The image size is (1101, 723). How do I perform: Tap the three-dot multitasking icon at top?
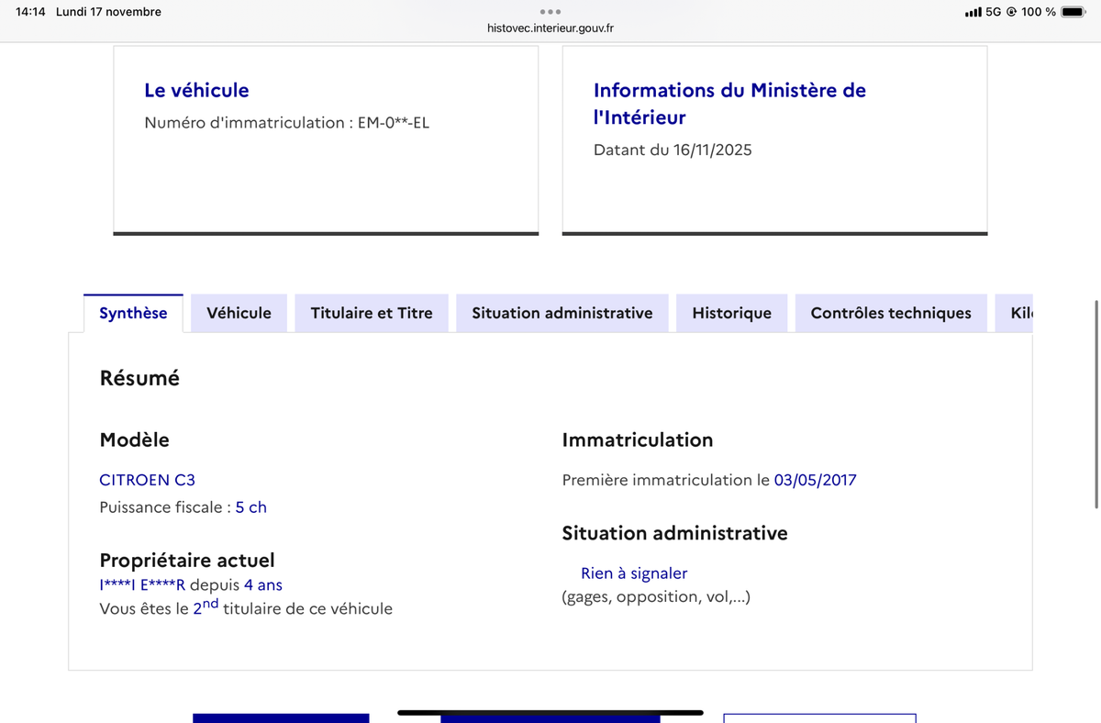point(550,12)
